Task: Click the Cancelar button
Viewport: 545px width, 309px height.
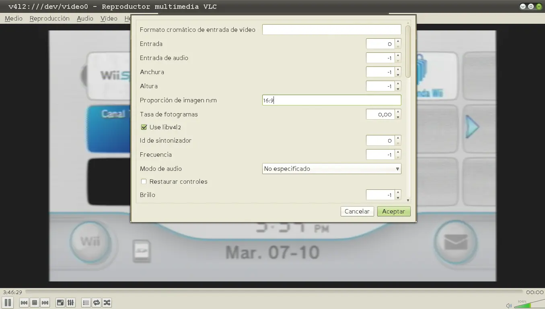Action: tap(357, 212)
